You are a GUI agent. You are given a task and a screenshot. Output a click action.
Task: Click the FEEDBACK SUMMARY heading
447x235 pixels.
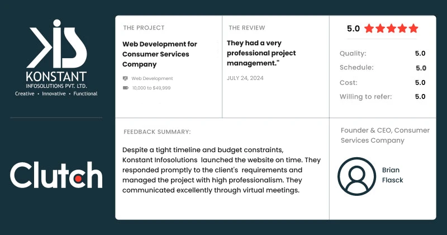point(157,132)
